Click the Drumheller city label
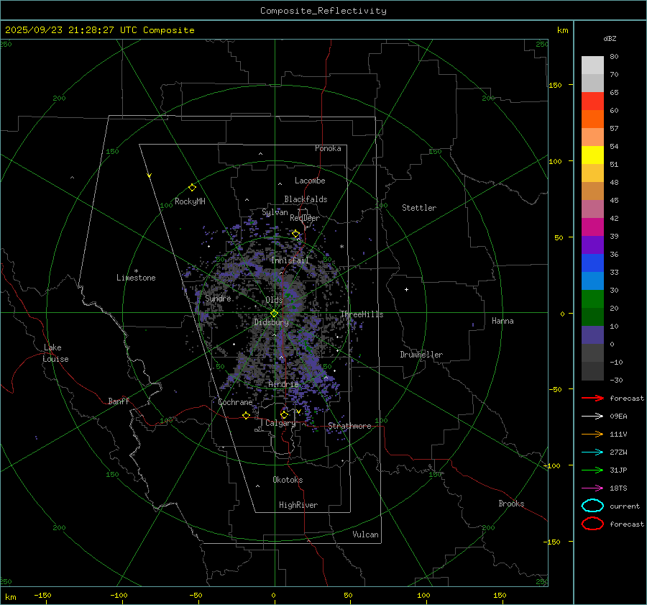 (x=421, y=355)
